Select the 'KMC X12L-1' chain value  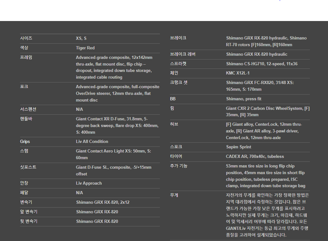[238, 73]
